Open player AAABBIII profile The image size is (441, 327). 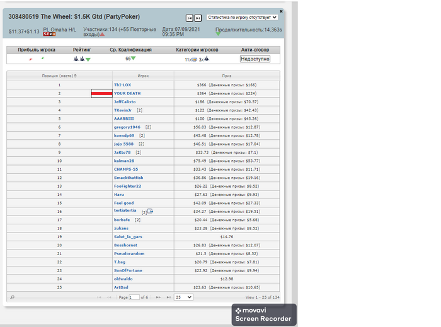point(123,118)
